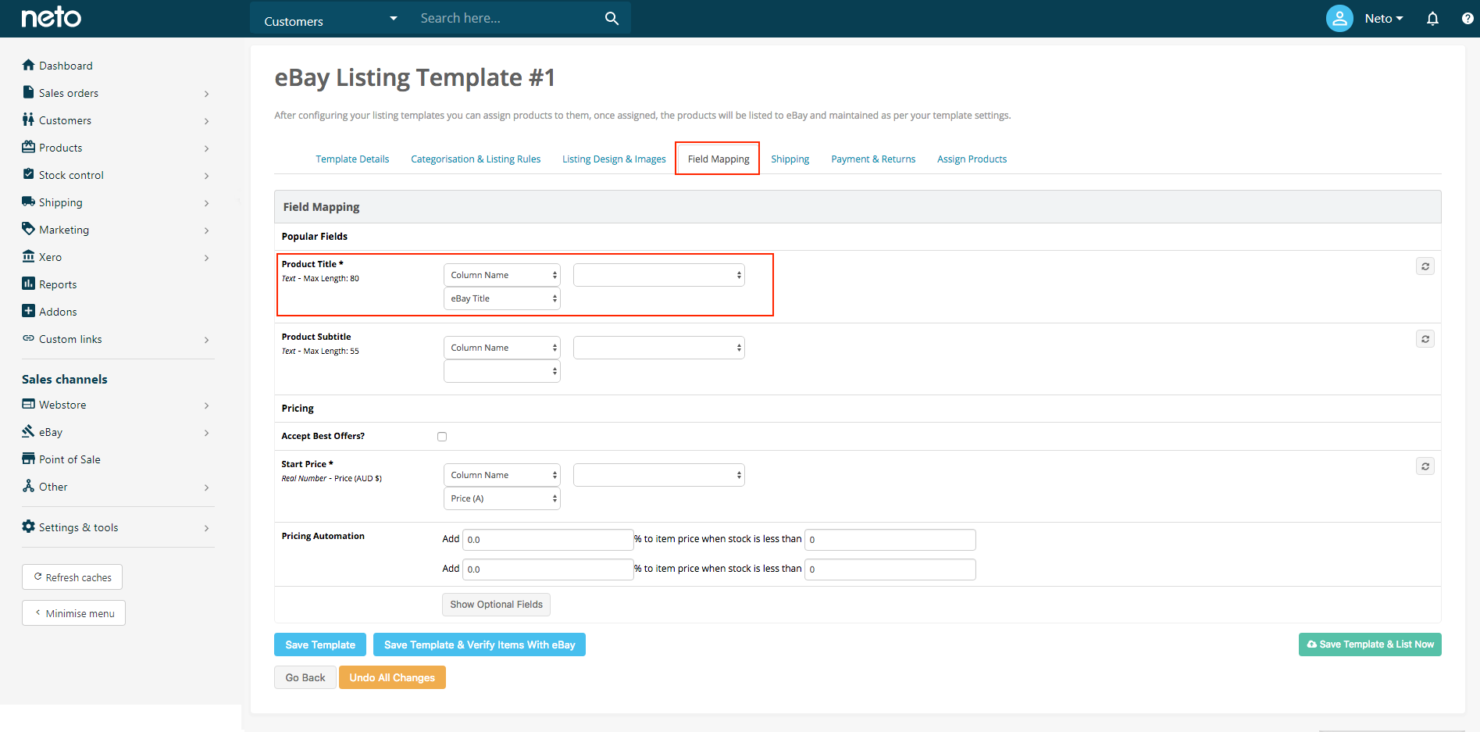Click the Xero bank icon
Image resolution: width=1480 pixels, height=732 pixels.
coord(29,256)
